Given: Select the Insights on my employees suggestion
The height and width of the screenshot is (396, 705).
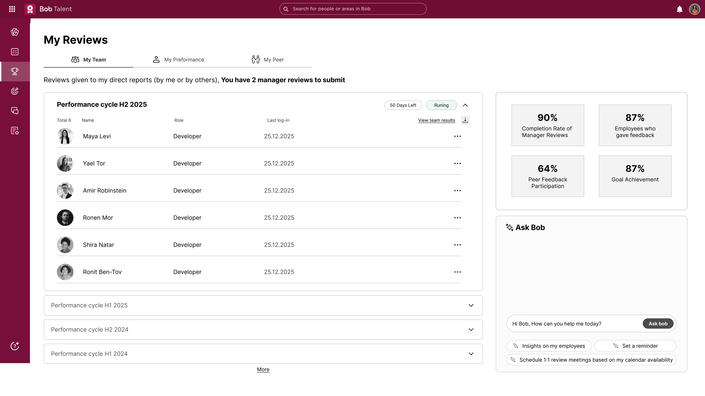Looking at the screenshot, I should (x=549, y=346).
